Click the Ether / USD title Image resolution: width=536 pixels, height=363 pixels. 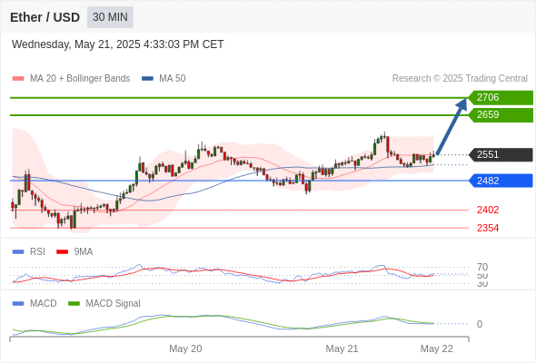(x=45, y=17)
